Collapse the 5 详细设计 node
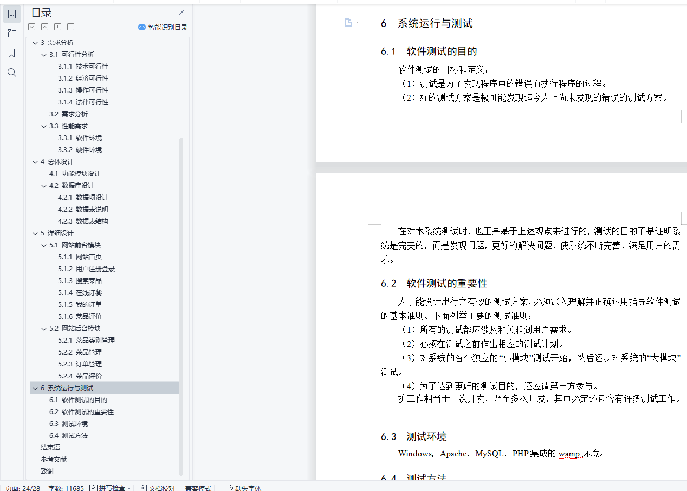Screen dimensions: 687x491 point(35,233)
